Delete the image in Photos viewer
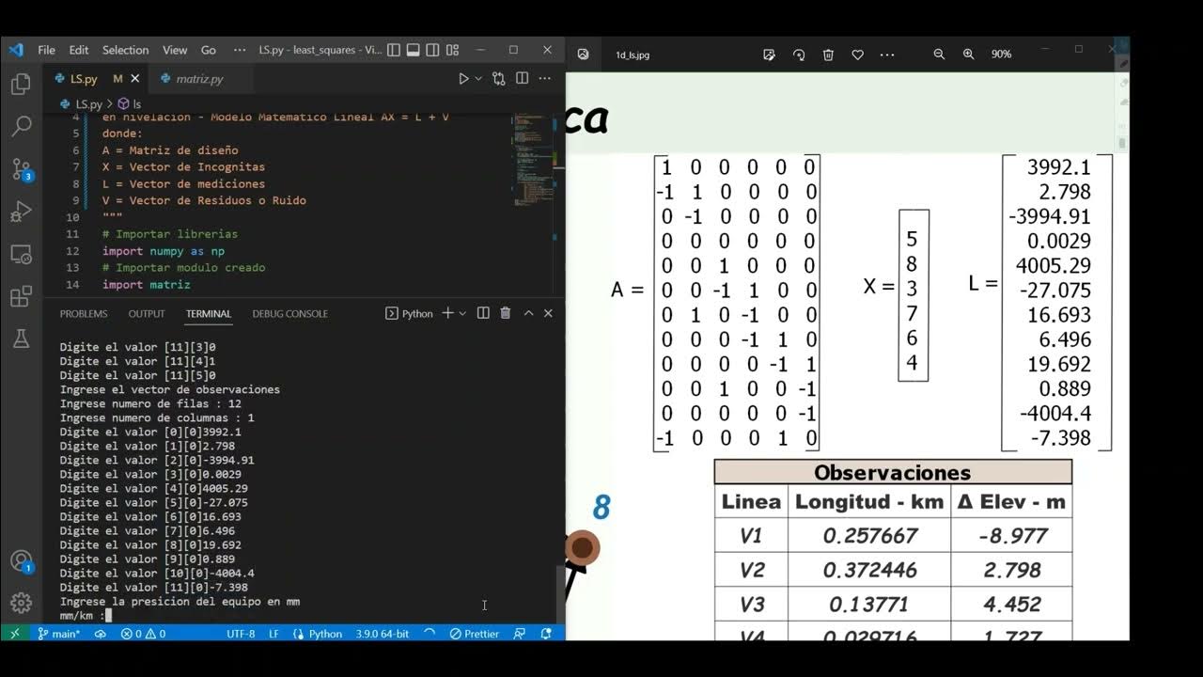Image resolution: width=1203 pixels, height=677 pixels. [x=828, y=55]
